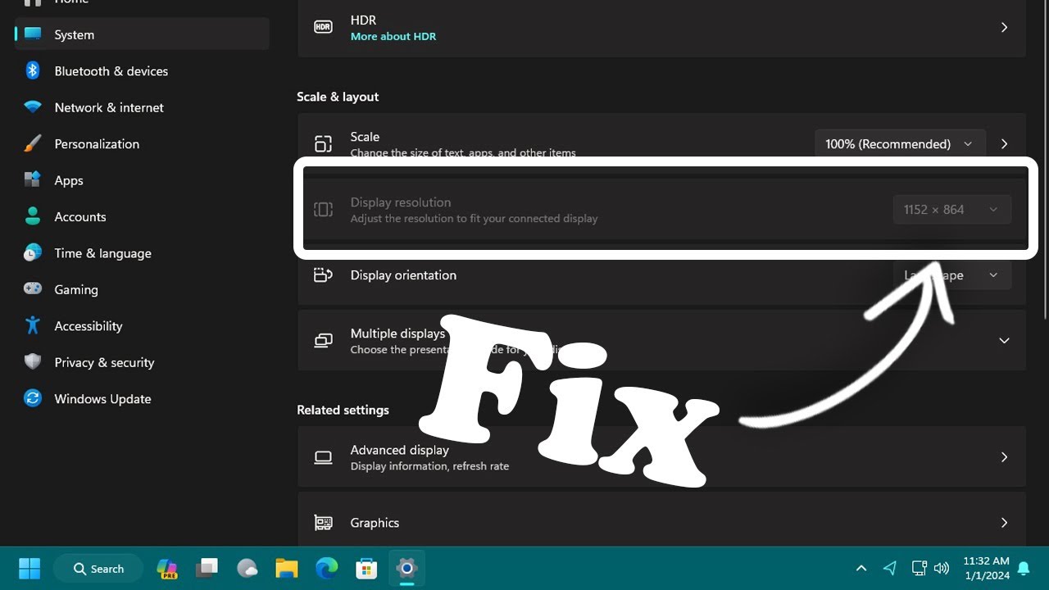Viewport: 1049px width, 590px height.
Task: Click the System monitor icon in sidebar
Action: pyautogui.click(x=33, y=34)
